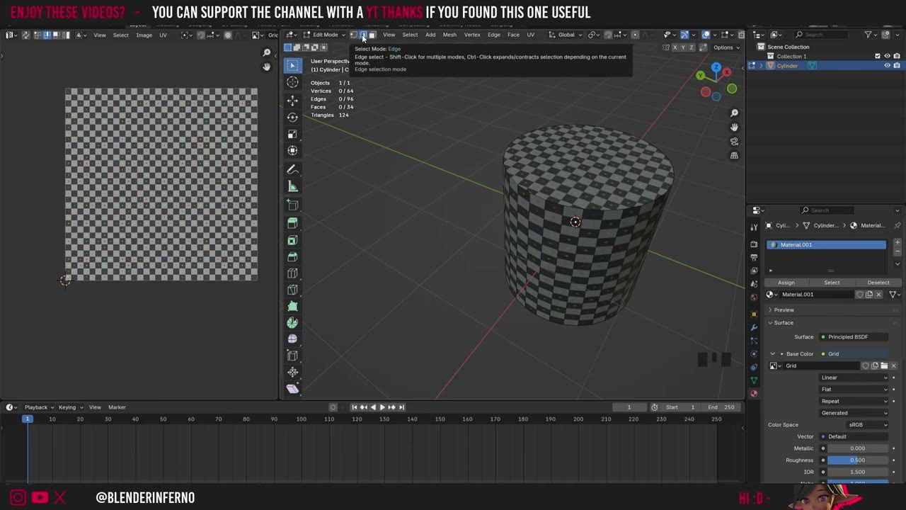Toggle X axis mirror in the viewport header
This screenshot has width=906, height=510.
coord(675,47)
